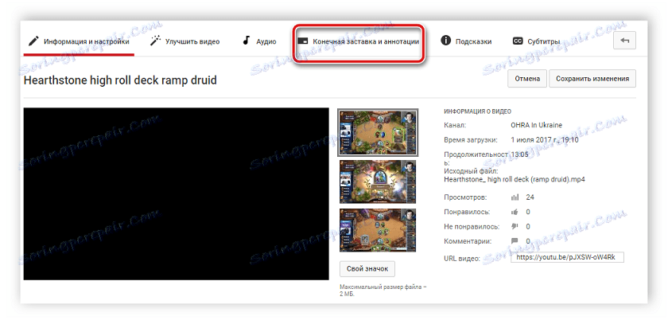This screenshot has width=668, height=324.
Task: Click the Не понравилось label
Action: (x=472, y=226)
